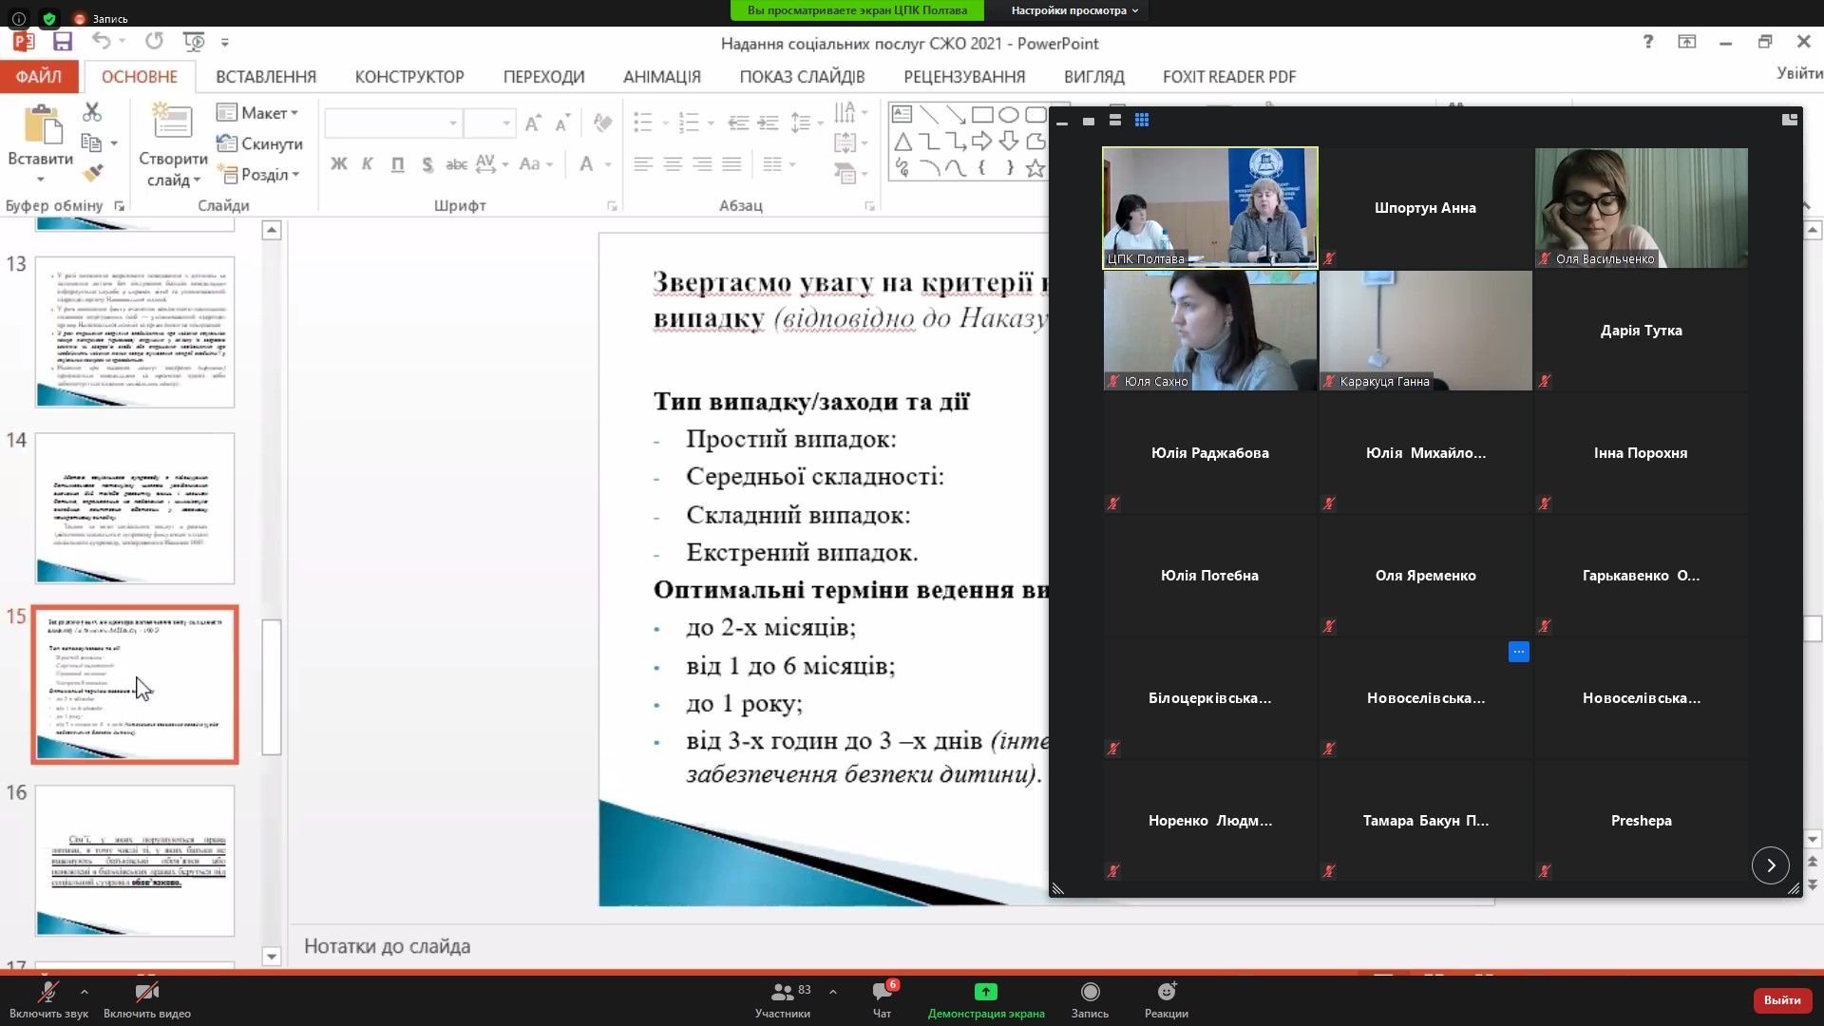The image size is (1824, 1026).
Task: Click the Undo arrow in quick access toolbar
Action: [102, 41]
